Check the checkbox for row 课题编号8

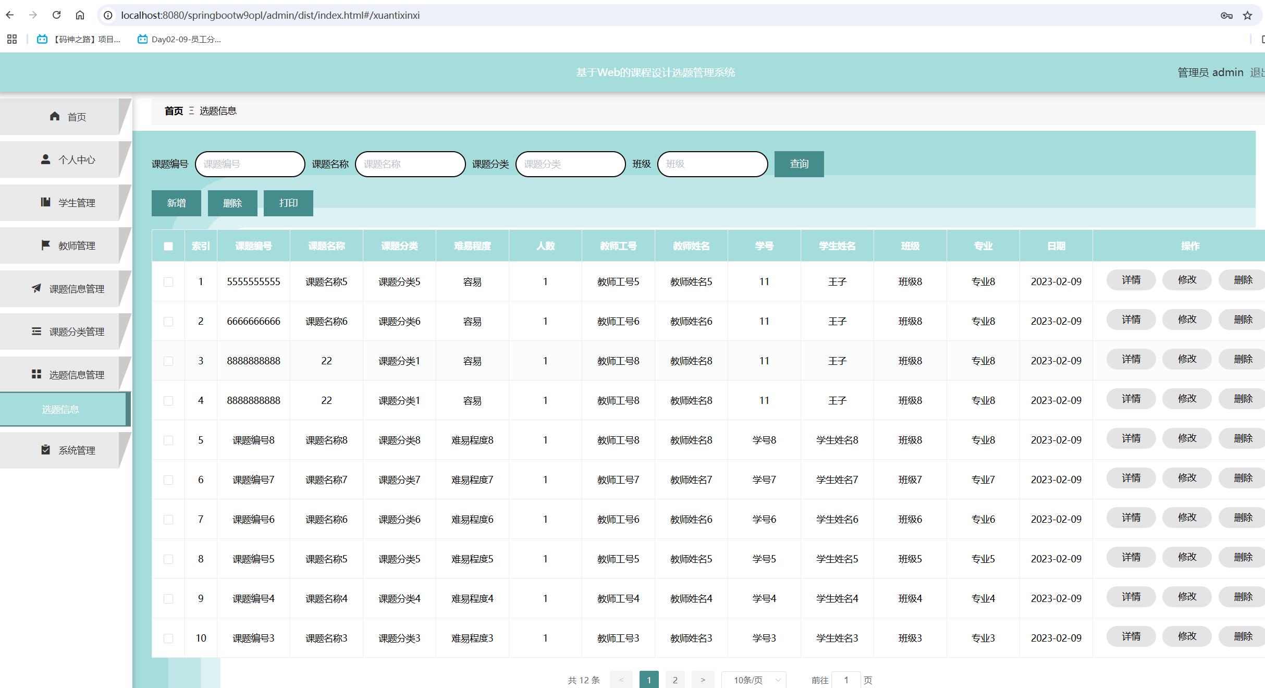168,440
